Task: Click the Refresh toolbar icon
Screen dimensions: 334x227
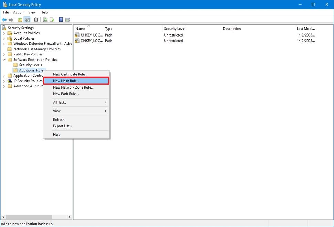Action: click(x=45, y=19)
